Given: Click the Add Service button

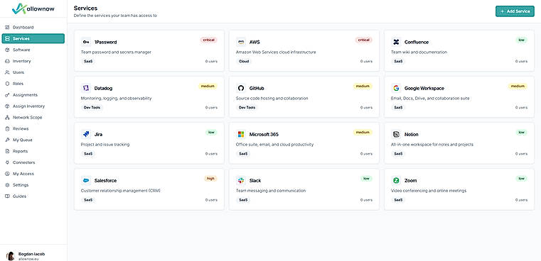Looking at the screenshot, I should tap(515, 11).
